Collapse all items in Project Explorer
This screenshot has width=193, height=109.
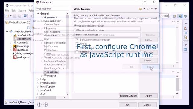tap(28, 28)
